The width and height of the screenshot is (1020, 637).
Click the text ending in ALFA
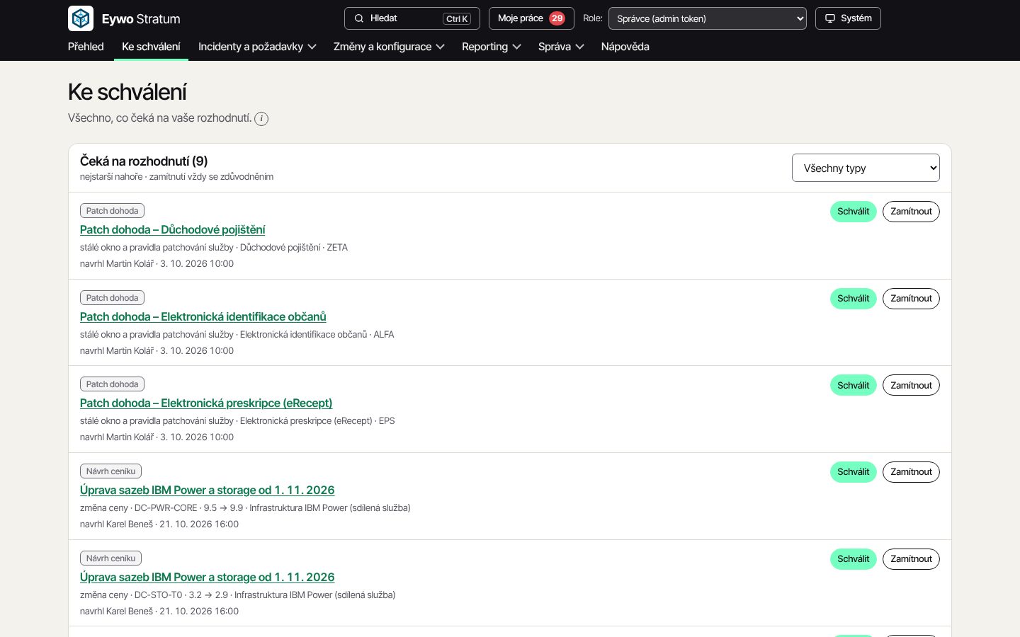point(237,335)
